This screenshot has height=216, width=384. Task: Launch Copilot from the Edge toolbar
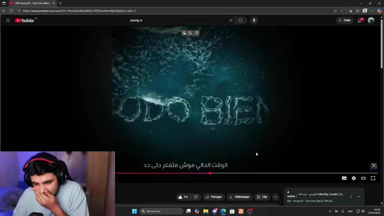tap(379, 11)
